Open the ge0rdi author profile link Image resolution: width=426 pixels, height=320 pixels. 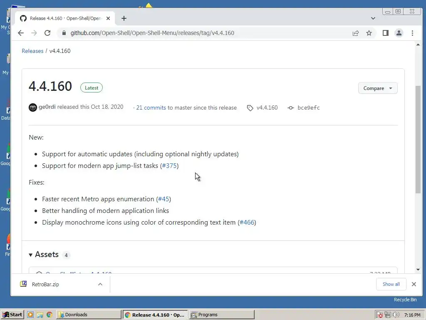[x=47, y=107]
